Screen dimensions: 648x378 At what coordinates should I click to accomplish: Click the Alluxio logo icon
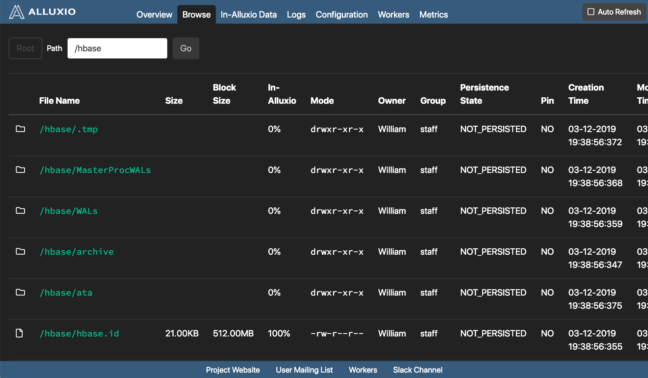(x=16, y=12)
